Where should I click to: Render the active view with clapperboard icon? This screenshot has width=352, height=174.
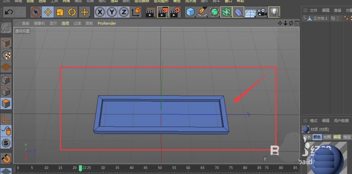(x=151, y=12)
